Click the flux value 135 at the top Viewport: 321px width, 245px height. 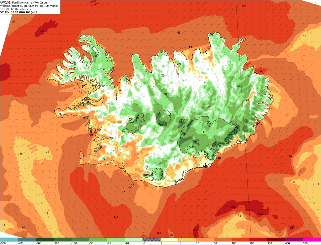coord(244,6)
